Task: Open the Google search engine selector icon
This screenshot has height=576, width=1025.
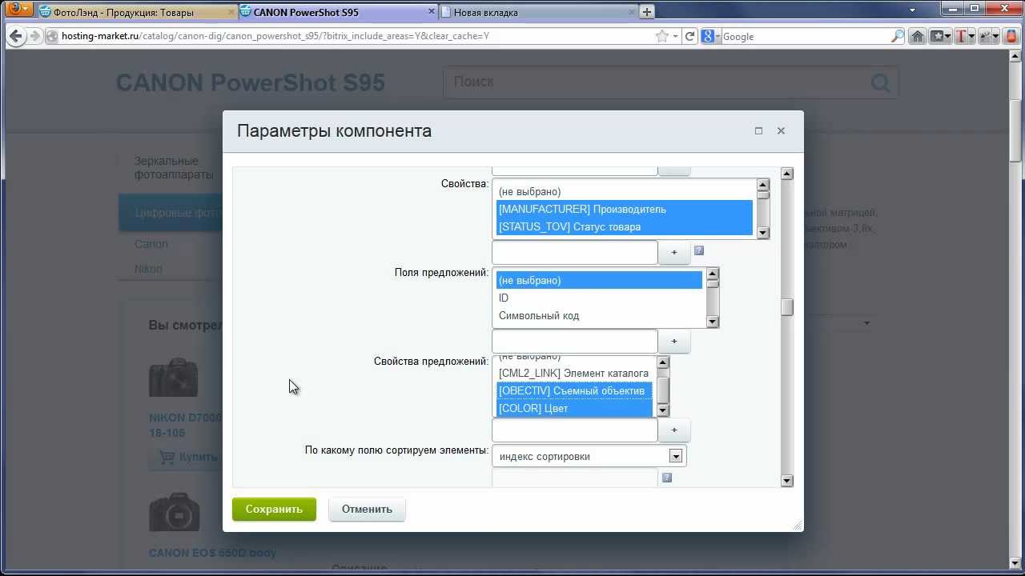Action: click(709, 36)
